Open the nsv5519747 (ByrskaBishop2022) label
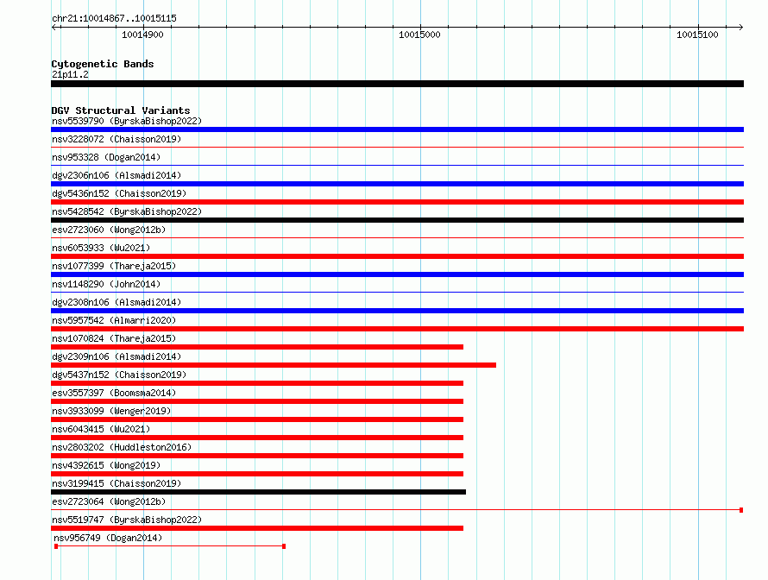Viewport: 768px width, 580px height. (127, 520)
